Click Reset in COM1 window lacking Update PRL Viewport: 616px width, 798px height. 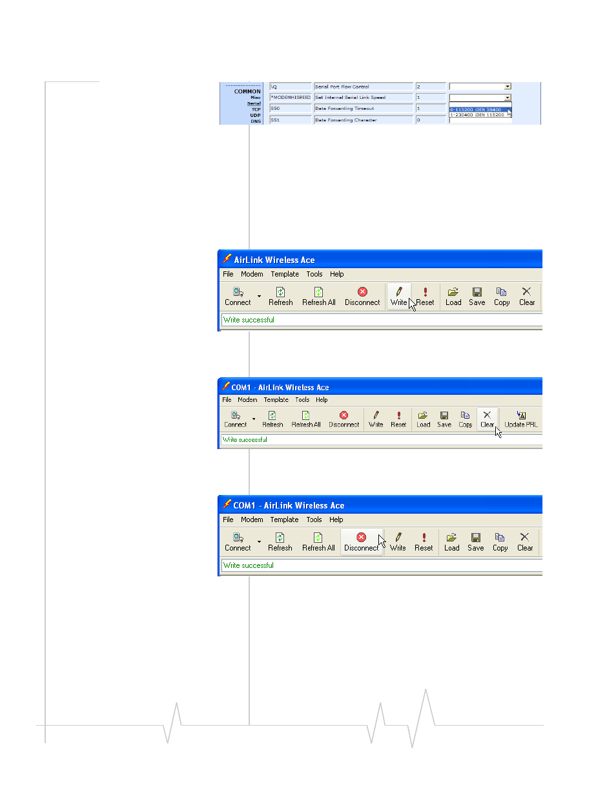point(424,542)
